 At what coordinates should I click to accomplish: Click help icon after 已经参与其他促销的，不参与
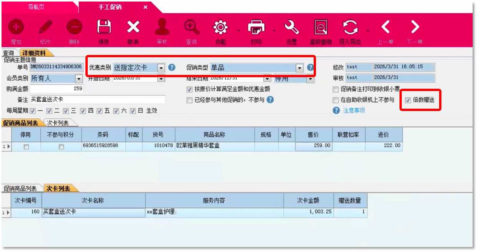[x=270, y=100]
